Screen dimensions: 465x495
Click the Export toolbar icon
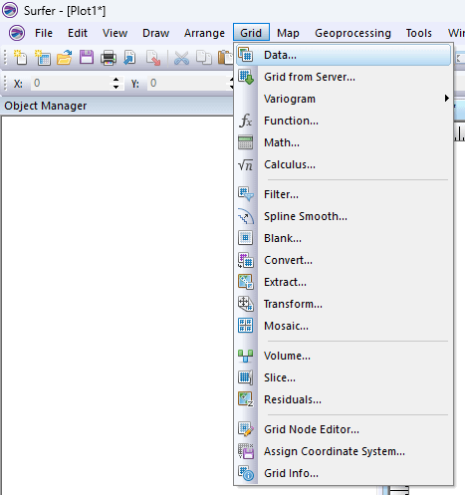(153, 58)
